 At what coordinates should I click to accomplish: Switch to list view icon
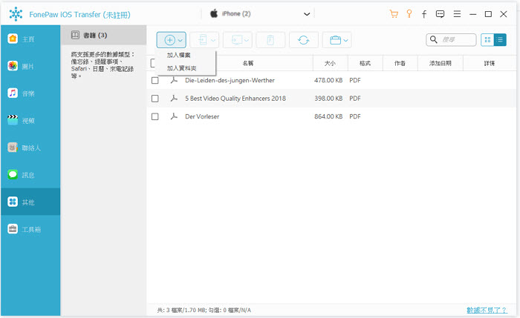point(500,40)
